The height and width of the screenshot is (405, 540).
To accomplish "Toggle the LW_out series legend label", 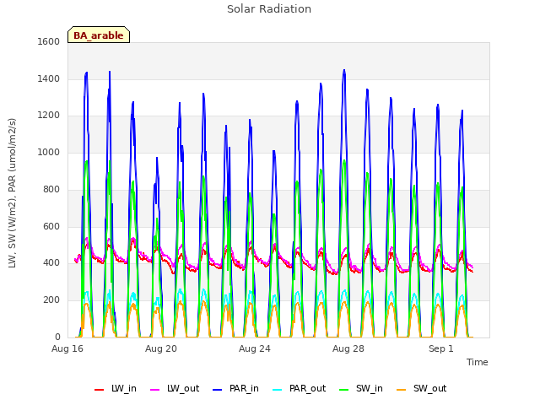I will 183,389.
